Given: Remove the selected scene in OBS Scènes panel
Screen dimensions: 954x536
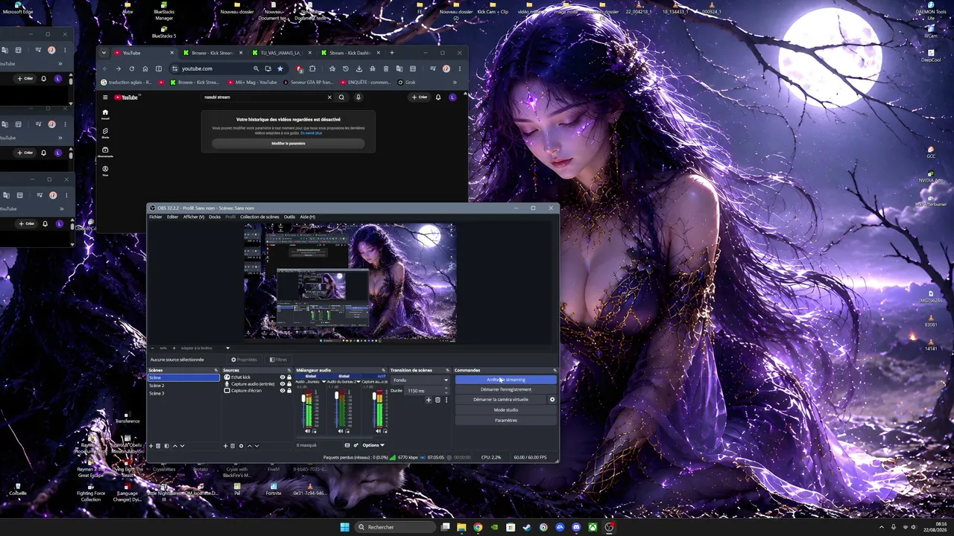Looking at the screenshot, I should (159, 446).
